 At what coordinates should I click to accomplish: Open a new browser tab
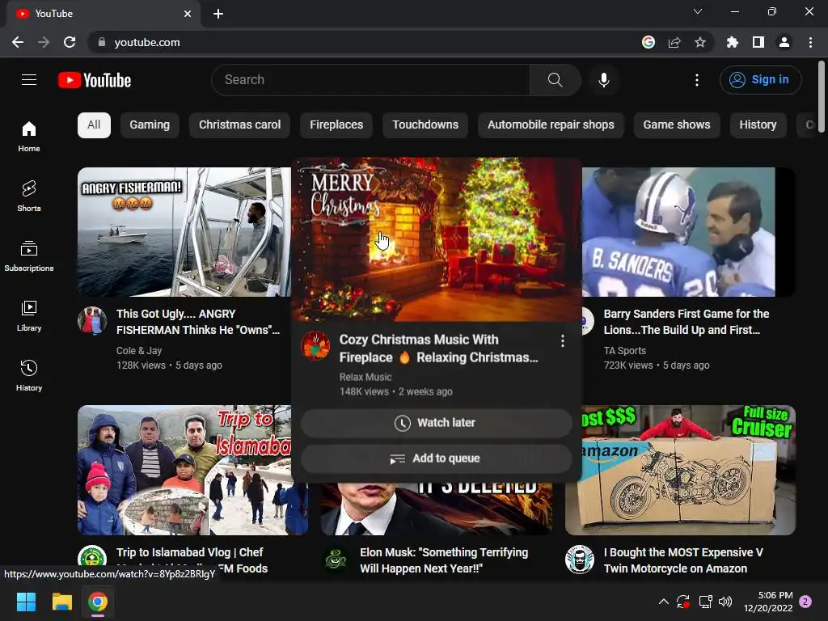pos(218,14)
